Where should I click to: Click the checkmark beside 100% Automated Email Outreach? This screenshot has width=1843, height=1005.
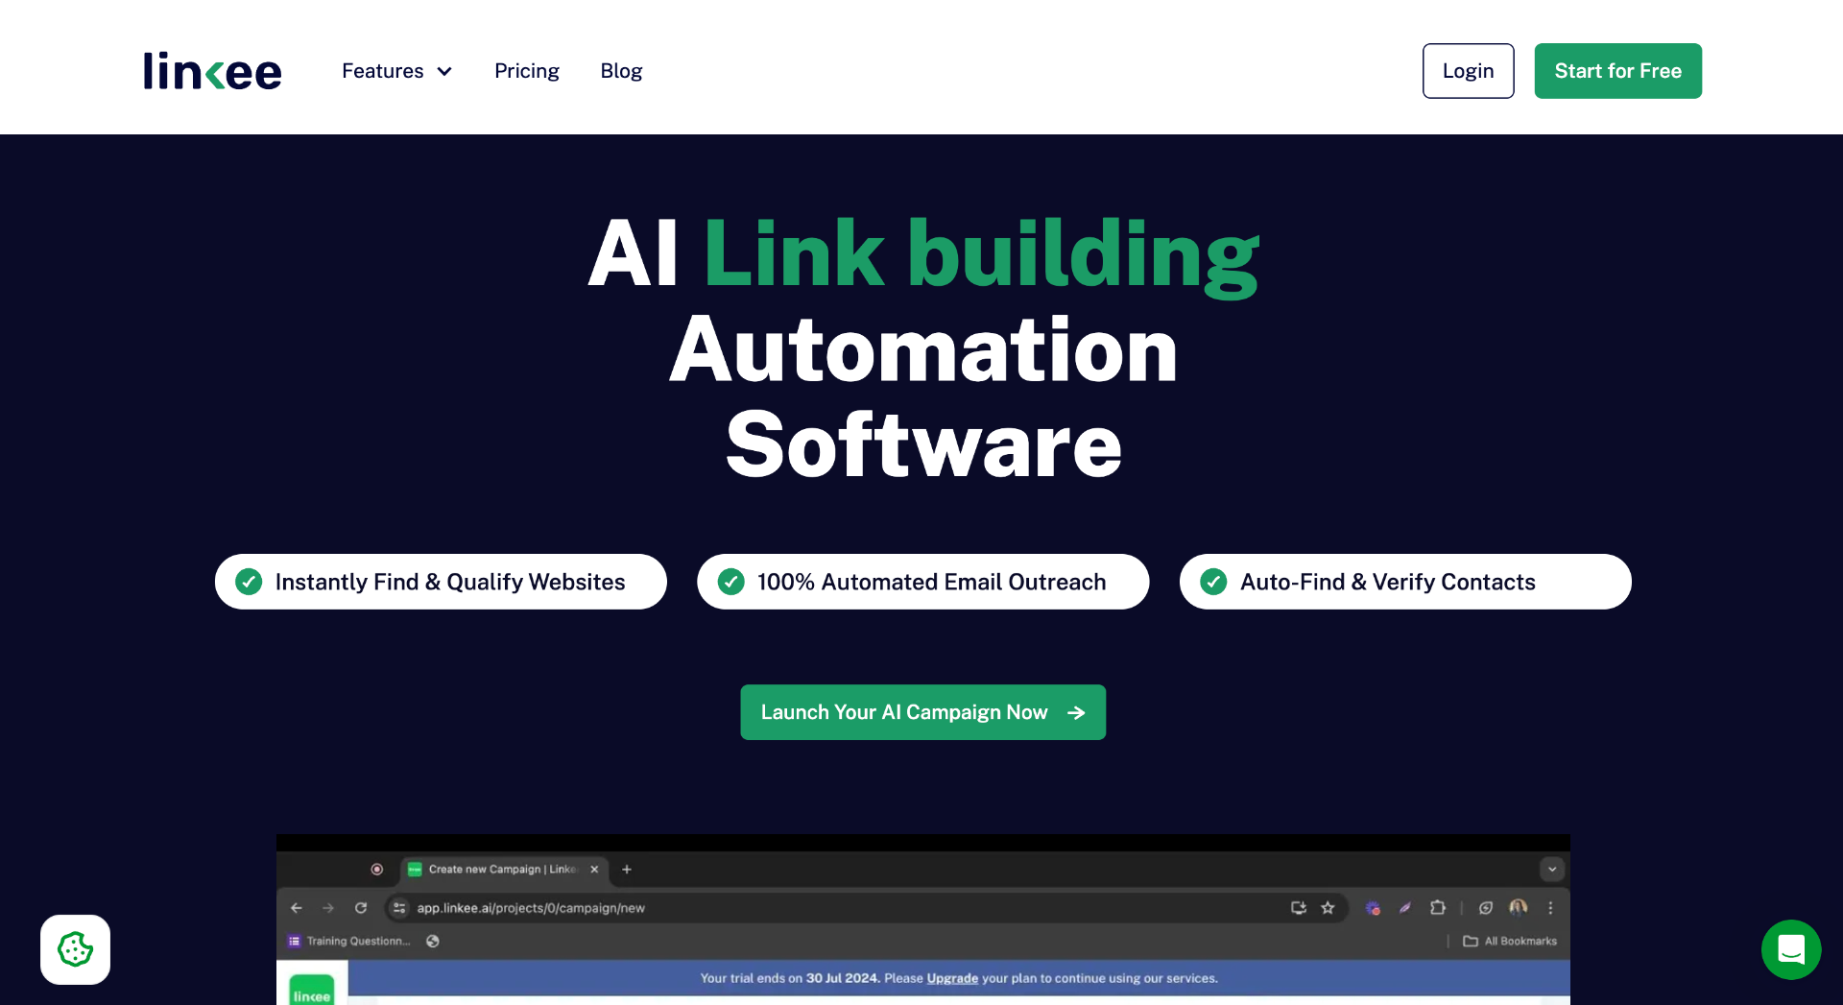pos(731,582)
